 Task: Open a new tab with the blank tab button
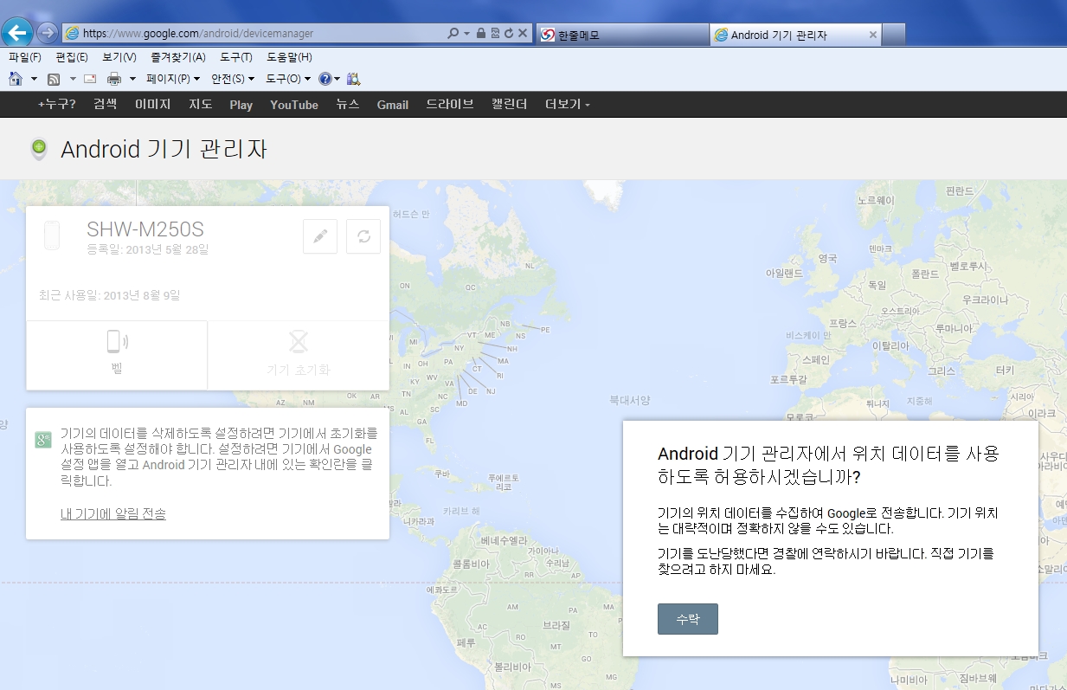pos(894,35)
